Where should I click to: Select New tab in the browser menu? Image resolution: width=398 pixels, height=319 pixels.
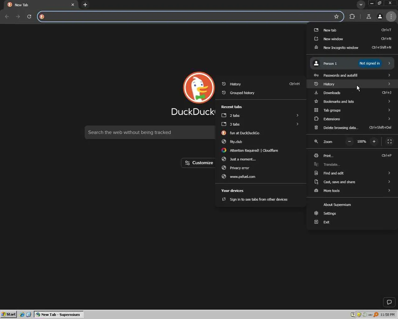coord(352,30)
